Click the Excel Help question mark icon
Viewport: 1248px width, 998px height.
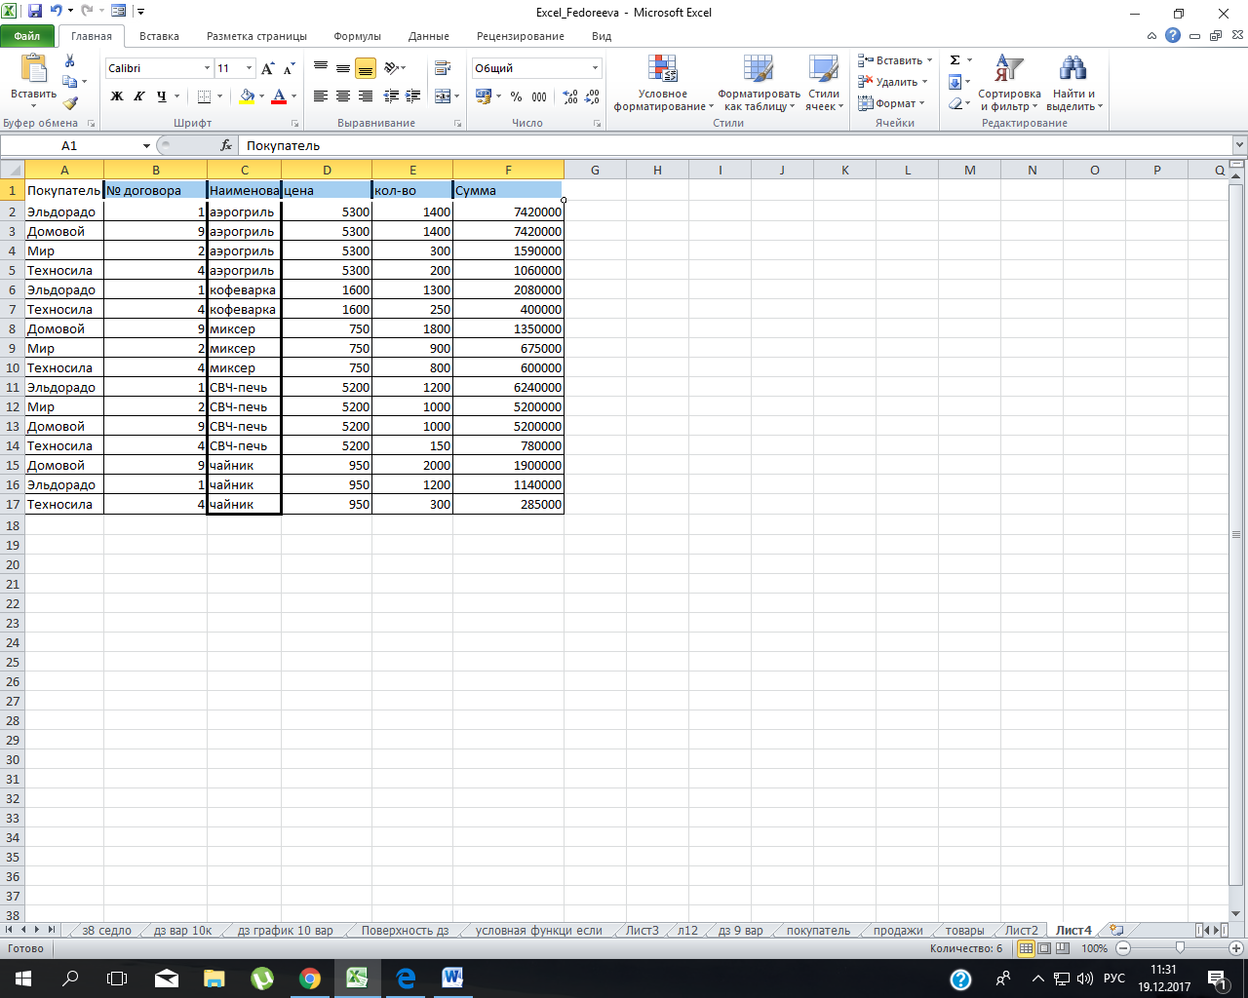pos(1173,36)
